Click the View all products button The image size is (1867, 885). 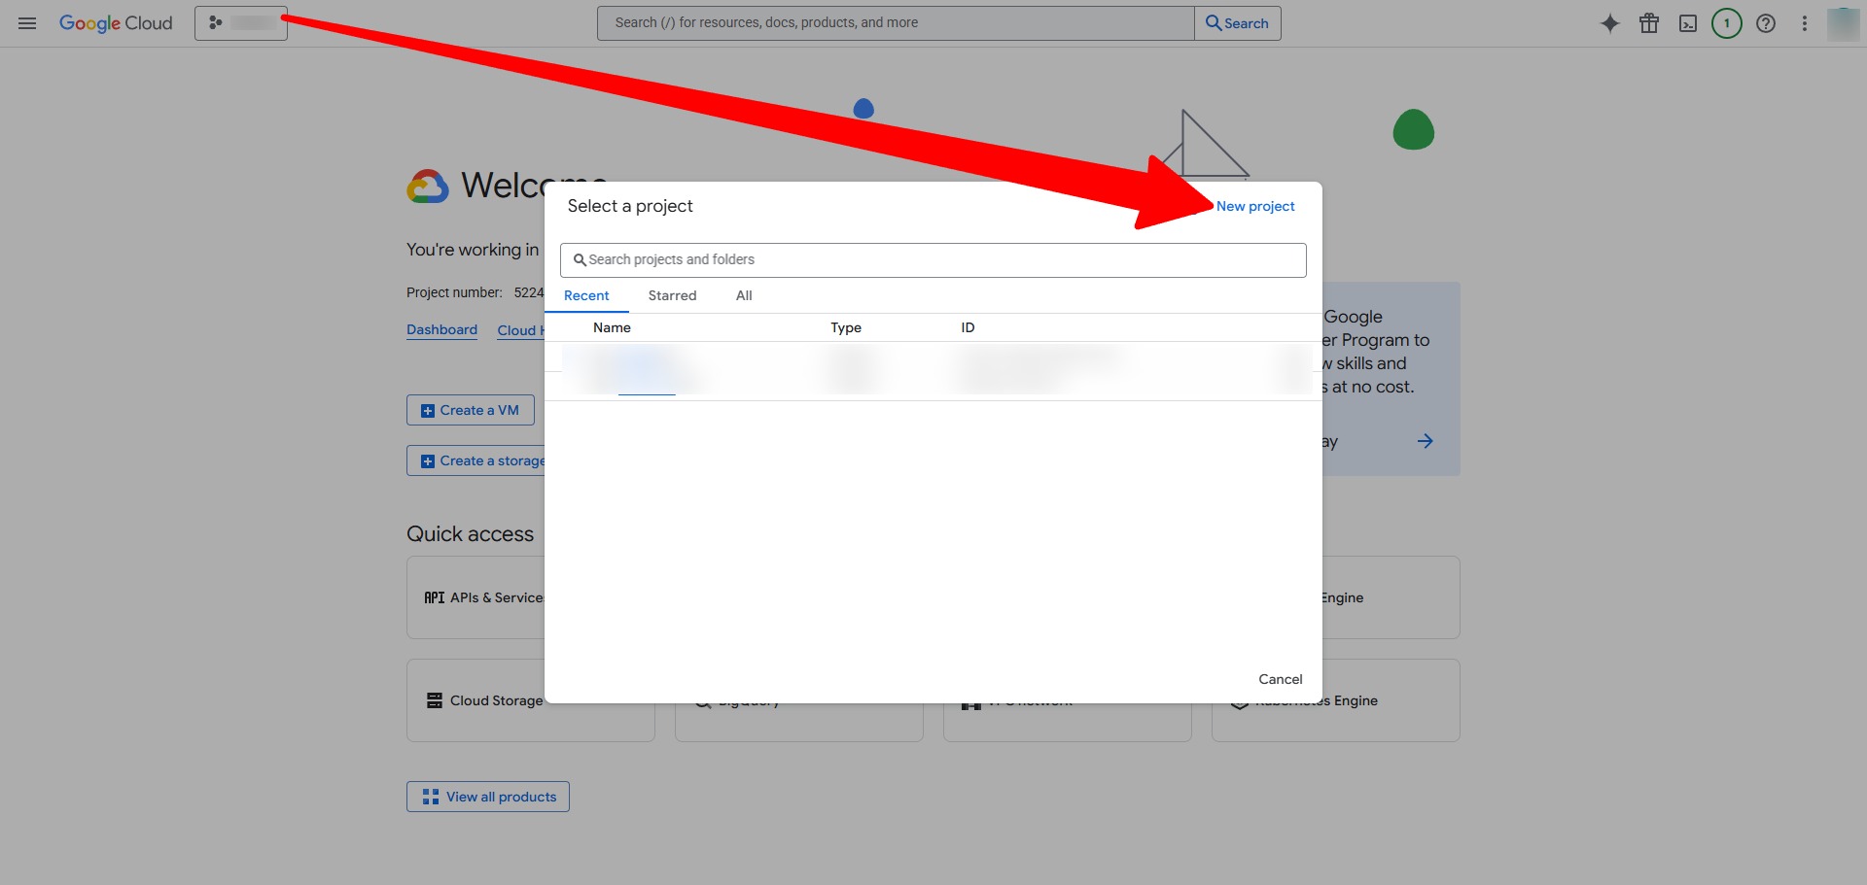pyautogui.click(x=488, y=797)
